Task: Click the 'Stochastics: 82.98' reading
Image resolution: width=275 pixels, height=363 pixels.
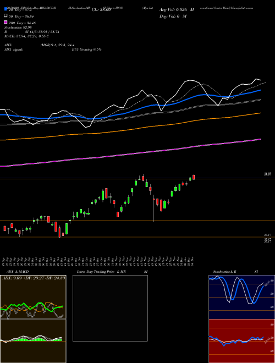Action: pos(18,28)
